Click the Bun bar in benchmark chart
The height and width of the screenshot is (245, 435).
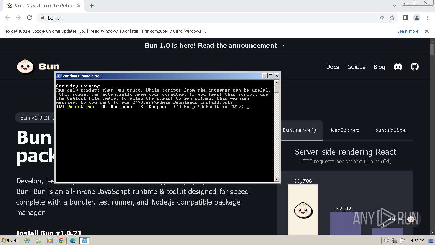[303, 210]
